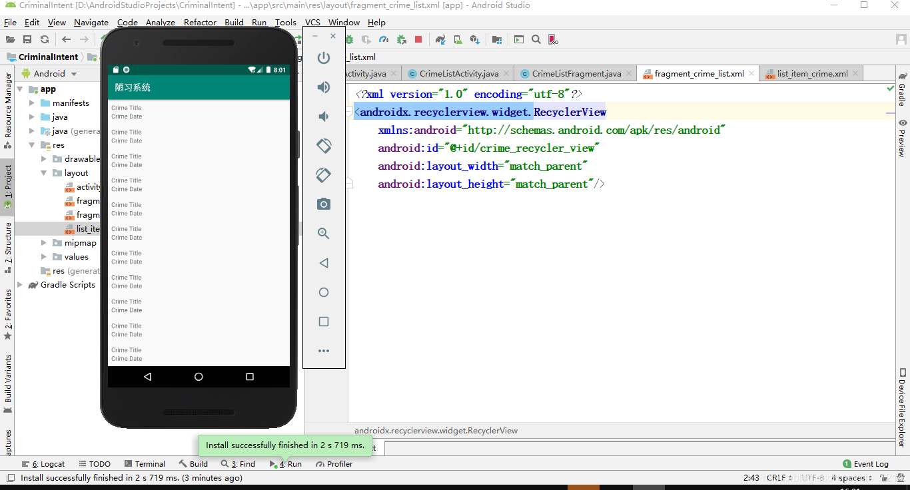
Task: Stop the running app with red square
Action: [418, 39]
